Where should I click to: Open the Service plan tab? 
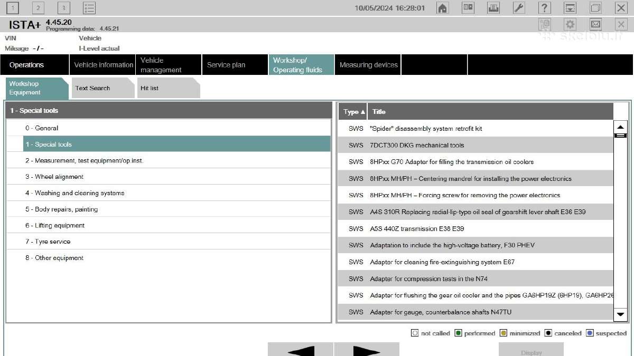pyautogui.click(x=235, y=65)
